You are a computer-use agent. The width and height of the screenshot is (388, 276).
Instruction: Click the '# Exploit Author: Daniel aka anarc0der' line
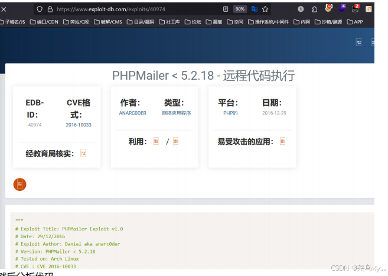[68, 244]
